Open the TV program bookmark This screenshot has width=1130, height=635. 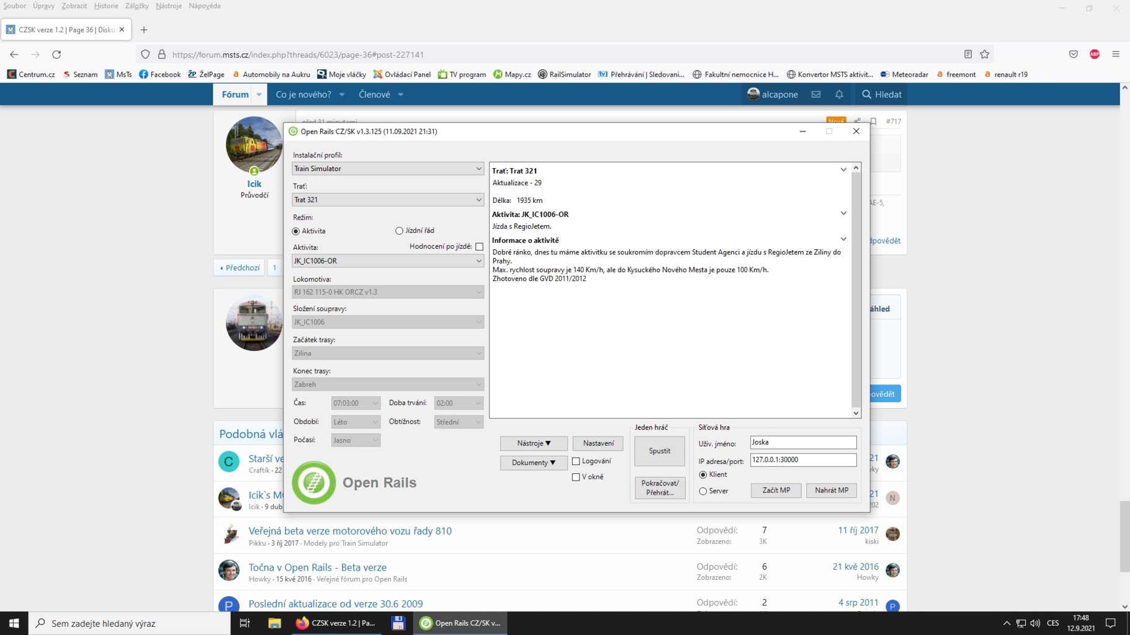tap(462, 74)
